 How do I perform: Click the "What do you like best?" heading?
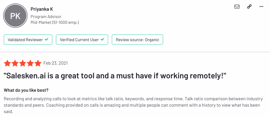coord(26,90)
